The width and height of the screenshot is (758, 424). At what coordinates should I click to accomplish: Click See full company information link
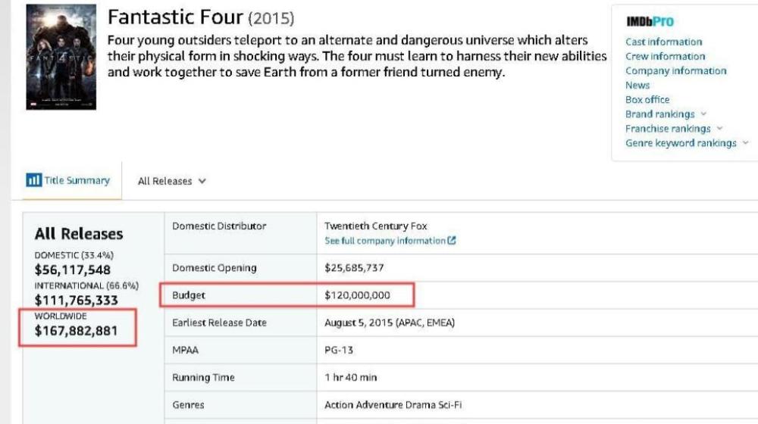point(385,241)
